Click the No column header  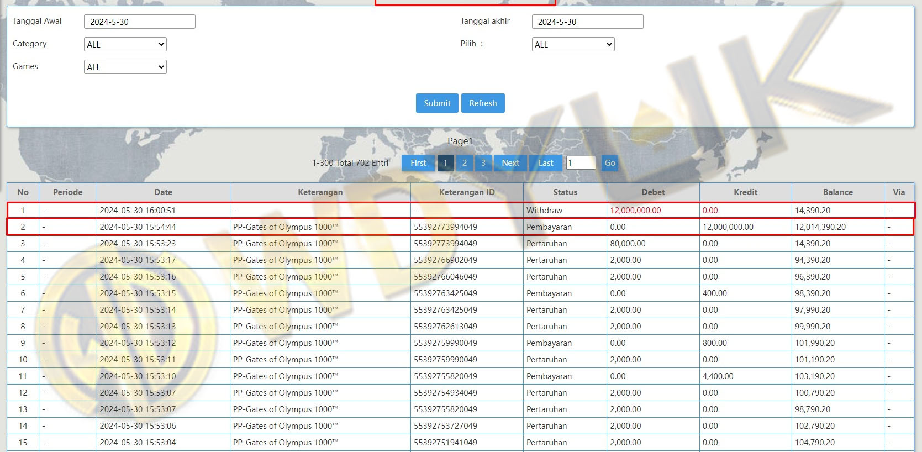[x=23, y=192]
